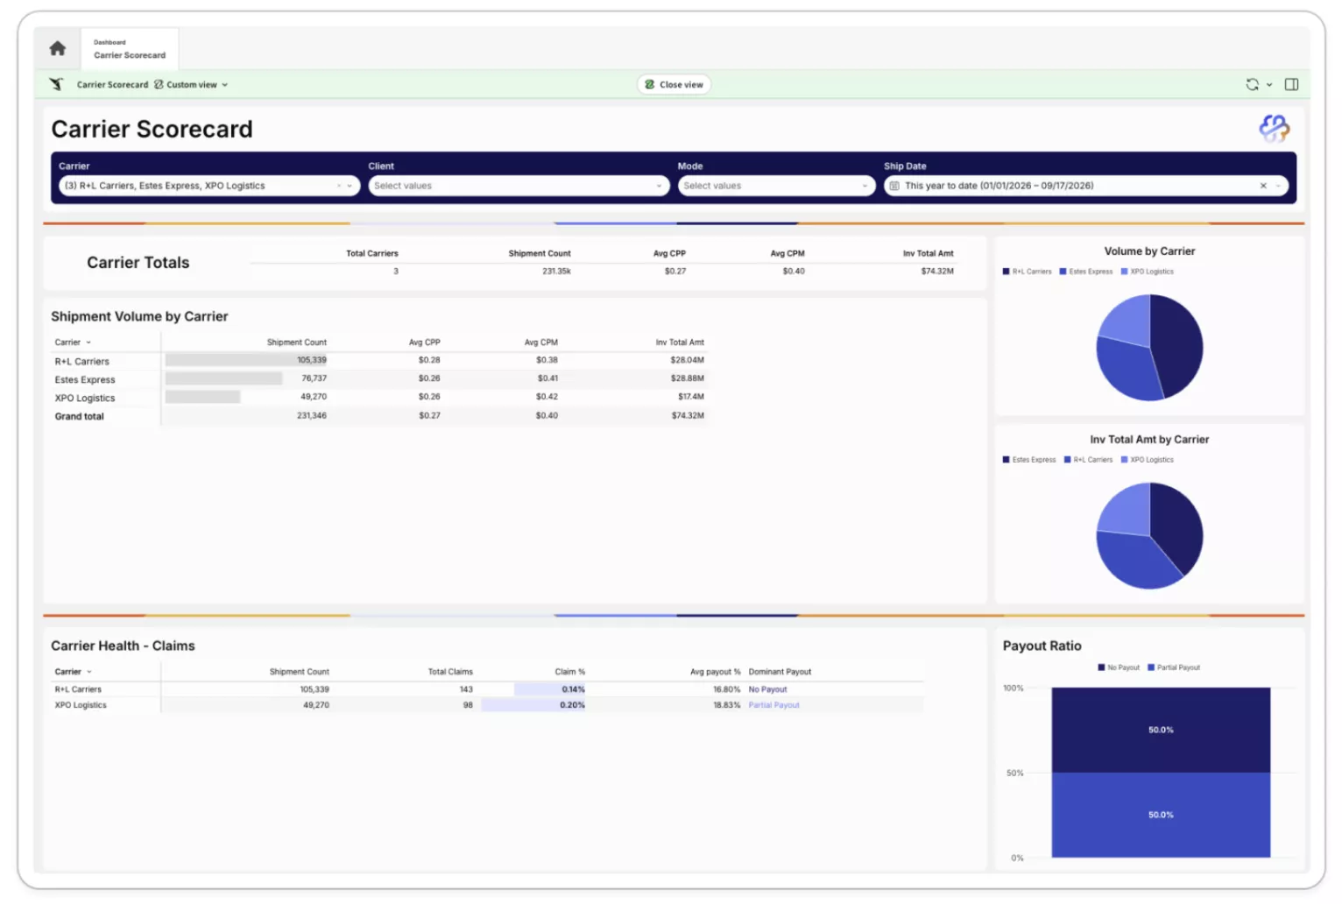The width and height of the screenshot is (1342, 904).
Task: Open the Client filter dropdown
Action: coord(519,186)
